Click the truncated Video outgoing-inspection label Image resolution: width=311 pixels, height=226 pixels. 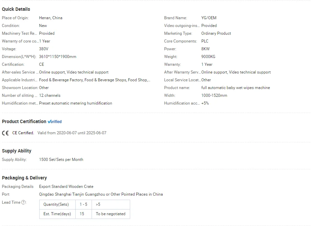pos(182,26)
